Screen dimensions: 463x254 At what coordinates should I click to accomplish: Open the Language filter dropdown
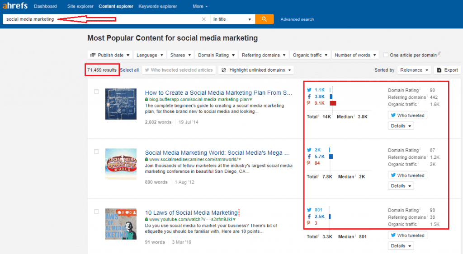(x=150, y=55)
